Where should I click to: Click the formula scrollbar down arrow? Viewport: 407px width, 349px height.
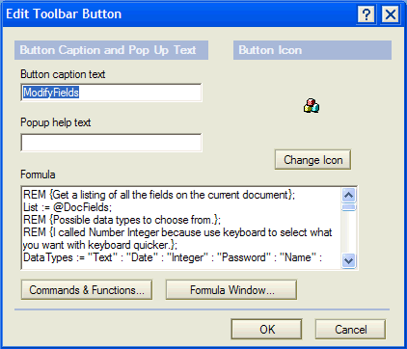(349, 260)
